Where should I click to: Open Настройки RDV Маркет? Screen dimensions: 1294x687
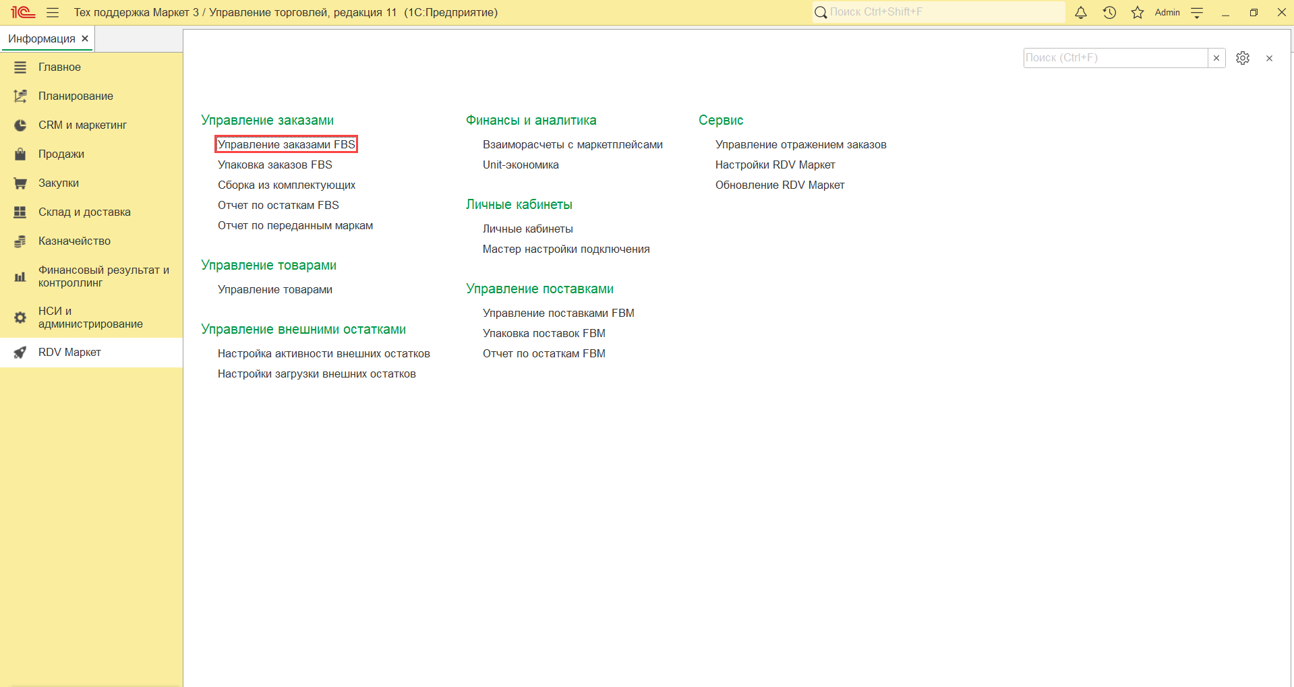point(775,165)
